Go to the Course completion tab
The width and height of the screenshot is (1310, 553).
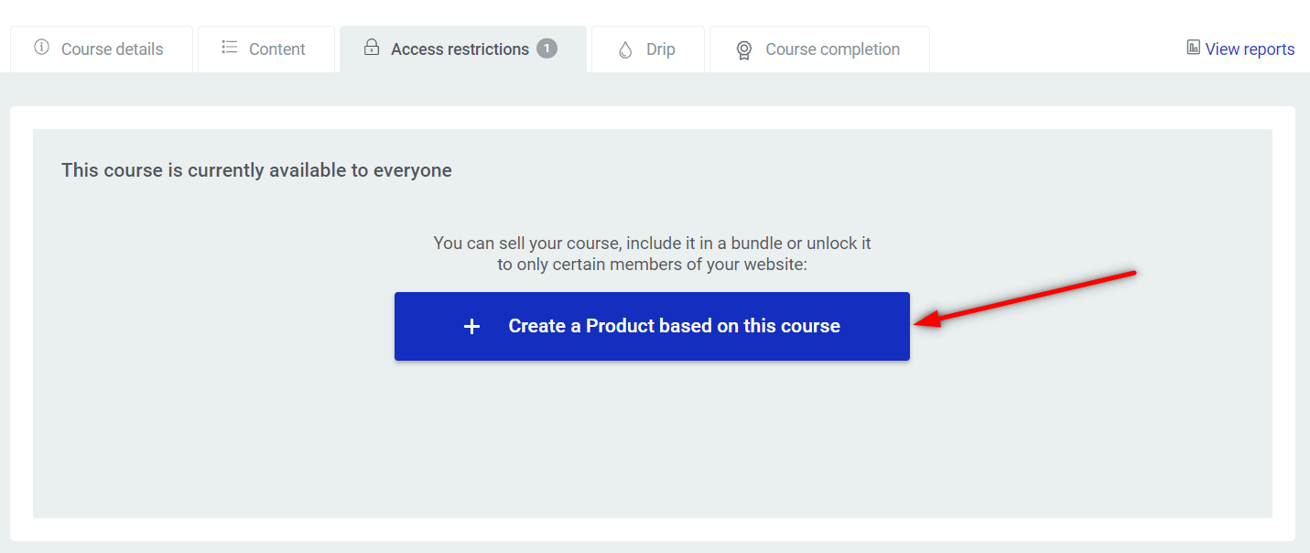[819, 49]
